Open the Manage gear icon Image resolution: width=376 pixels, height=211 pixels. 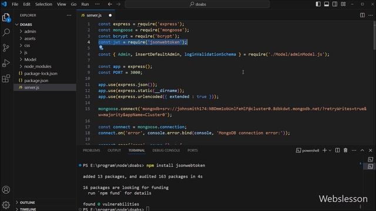(x=6, y=205)
